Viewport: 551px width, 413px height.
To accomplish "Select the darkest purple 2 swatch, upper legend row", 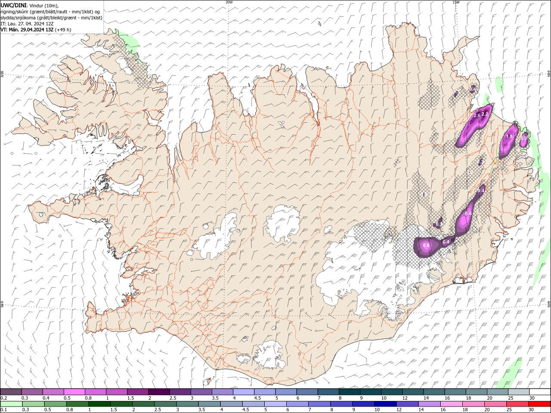I will coord(158,392).
